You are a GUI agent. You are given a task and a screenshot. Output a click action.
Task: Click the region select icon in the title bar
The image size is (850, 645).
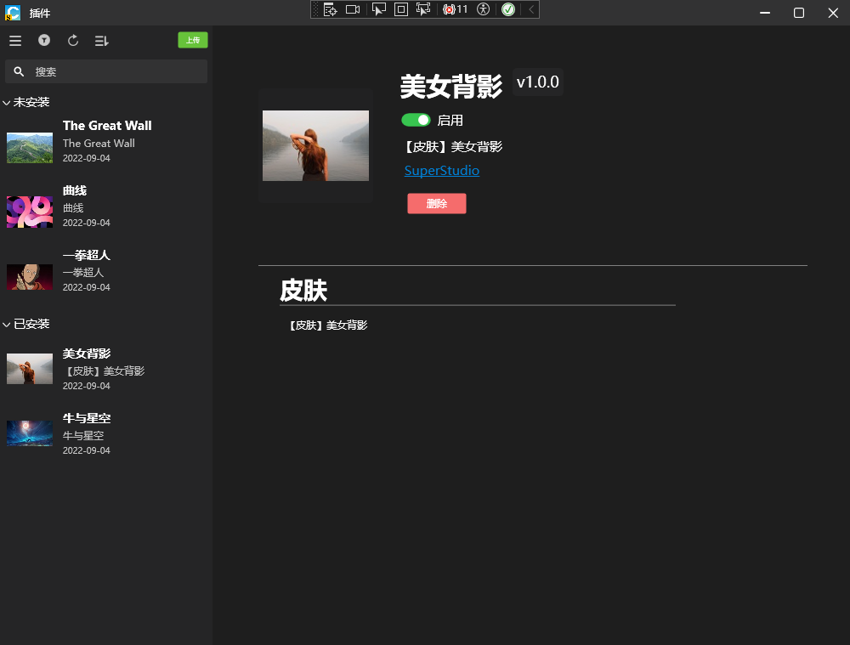399,11
